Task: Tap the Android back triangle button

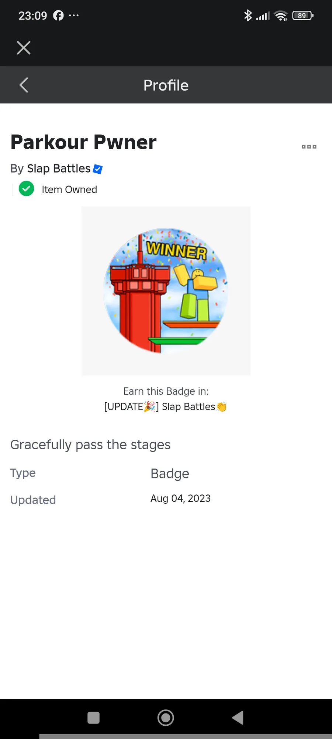Action: [238, 718]
